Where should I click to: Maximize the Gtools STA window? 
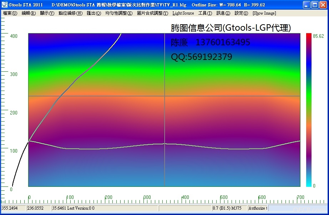click(315, 5)
